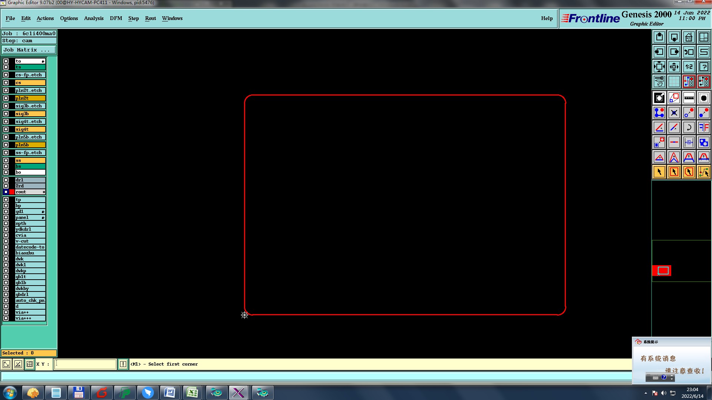Open the DFM menu

[116, 18]
